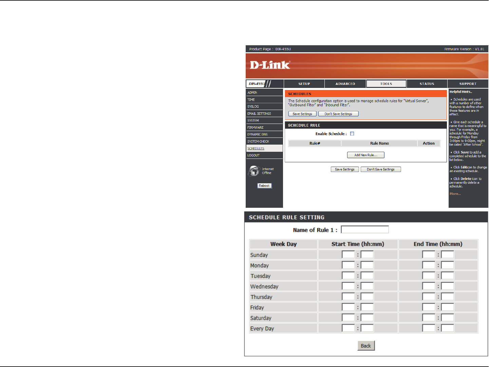Screen dimensions: 489x367
Task: Open Firmware in the sidebar
Action: [x=264, y=127]
